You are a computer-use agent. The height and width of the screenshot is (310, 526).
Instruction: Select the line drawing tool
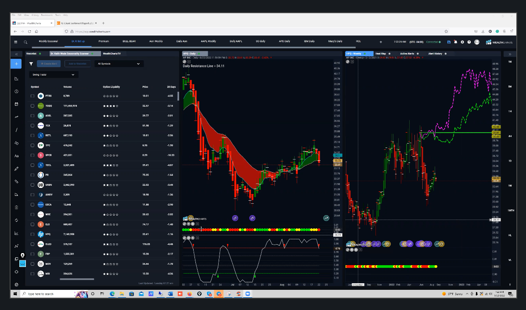pyautogui.click(x=16, y=130)
